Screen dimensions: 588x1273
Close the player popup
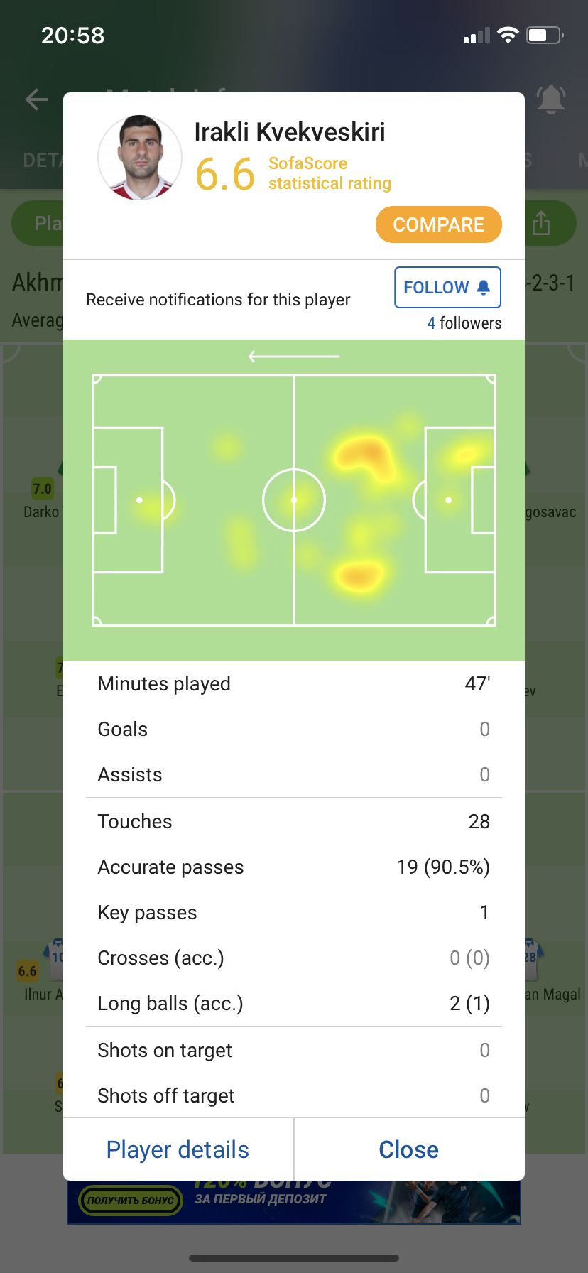[409, 1149]
